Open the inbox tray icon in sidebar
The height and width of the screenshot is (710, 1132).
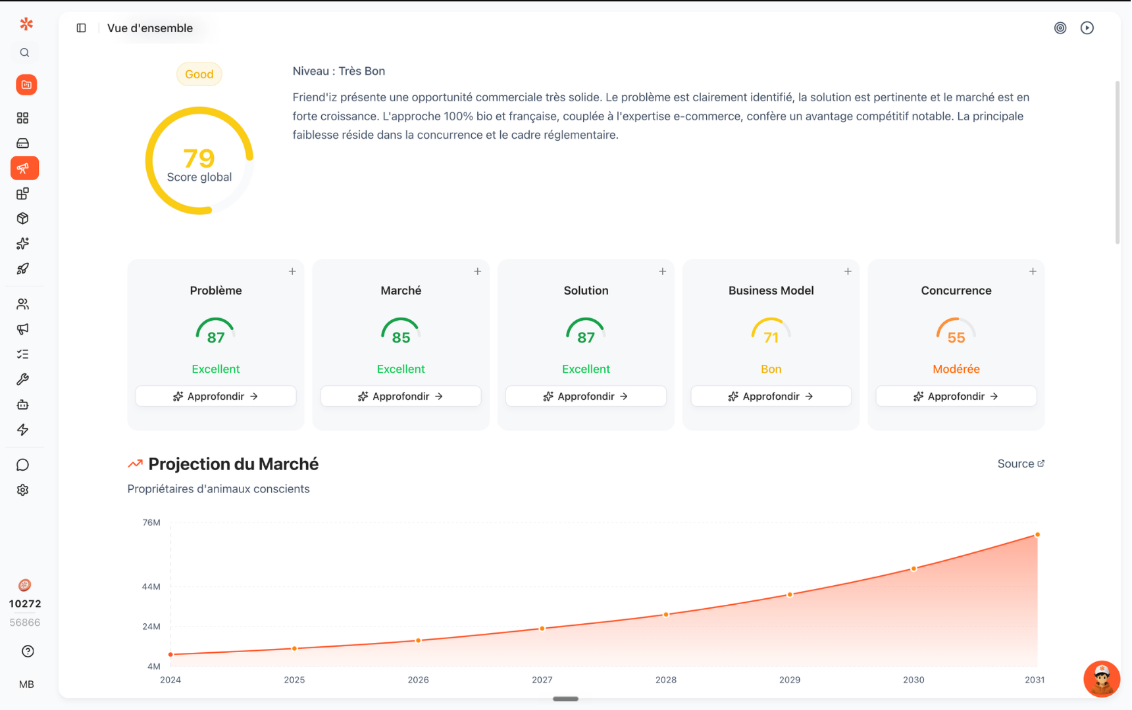click(x=23, y=143)
